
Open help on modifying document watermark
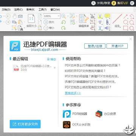(x=88, y=87)
